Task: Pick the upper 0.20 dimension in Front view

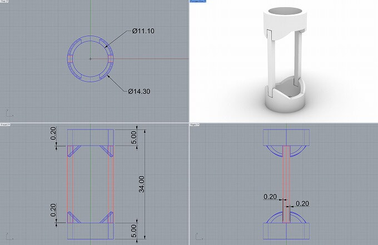Action: click(54, 135)
